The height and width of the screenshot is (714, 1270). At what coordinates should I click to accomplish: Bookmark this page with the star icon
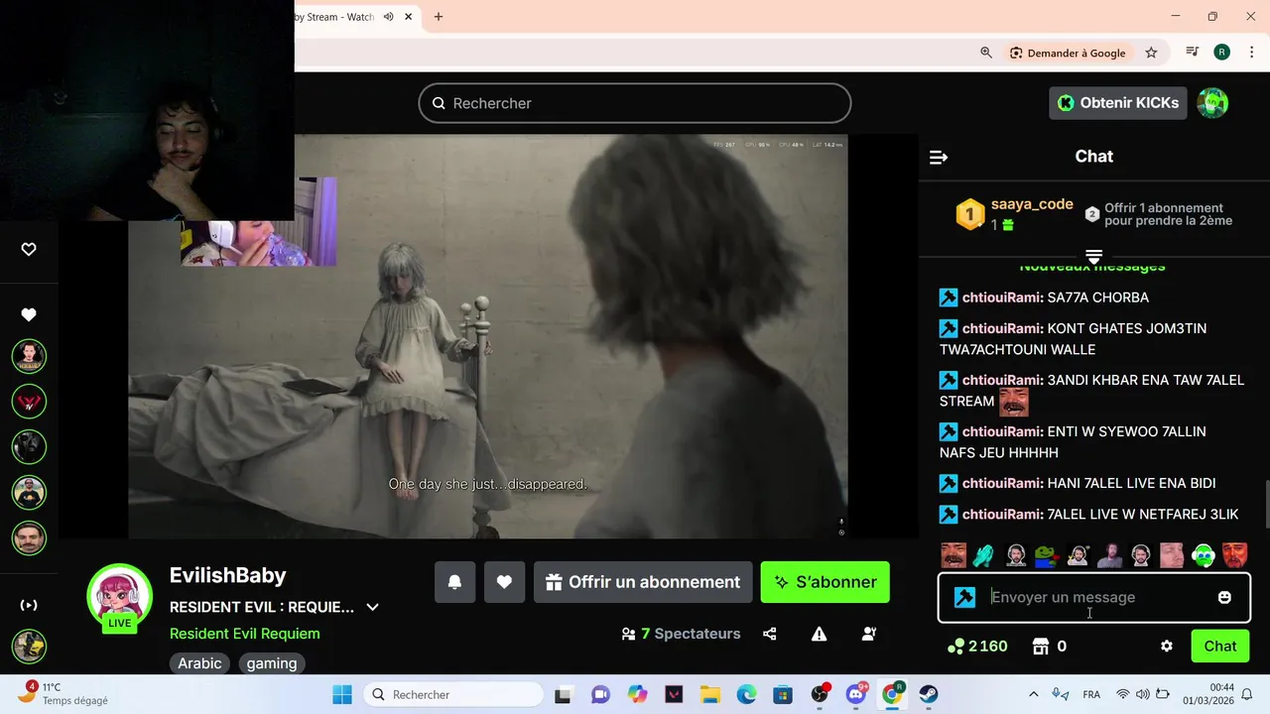[x=1151, y=53]
